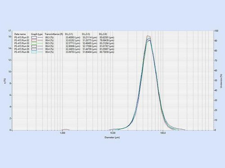Select the Run 02 red graph type box
This screenshot has width=225, height=168.
34,40
